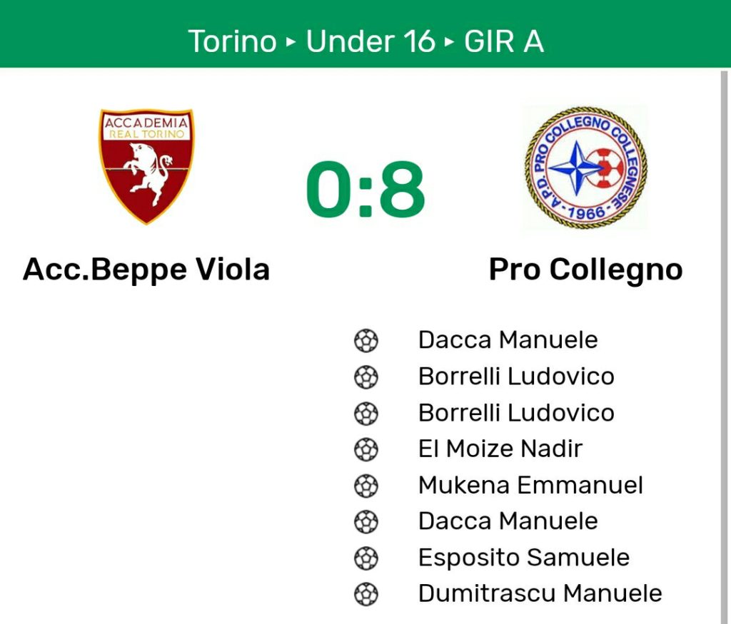Click the Accademia Real Torino crest logo
Image resolution: width=731 pixels, height=624 pixels.
pyautogui.click(x=146, y=167)
